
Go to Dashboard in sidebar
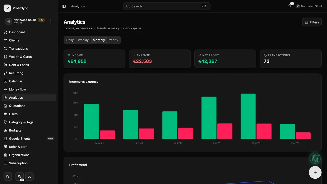coord(29,32)
